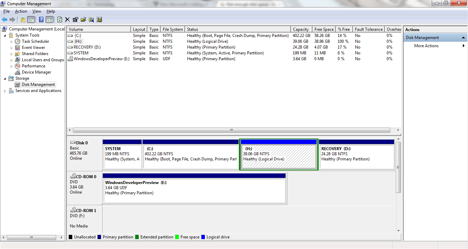This screenshot has width=468, height=249.
Task: Click the last toolbar settings list icon
Action: 99,20
